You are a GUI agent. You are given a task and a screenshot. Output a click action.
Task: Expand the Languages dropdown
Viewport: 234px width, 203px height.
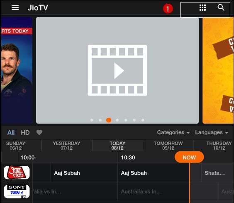point(212,132)
